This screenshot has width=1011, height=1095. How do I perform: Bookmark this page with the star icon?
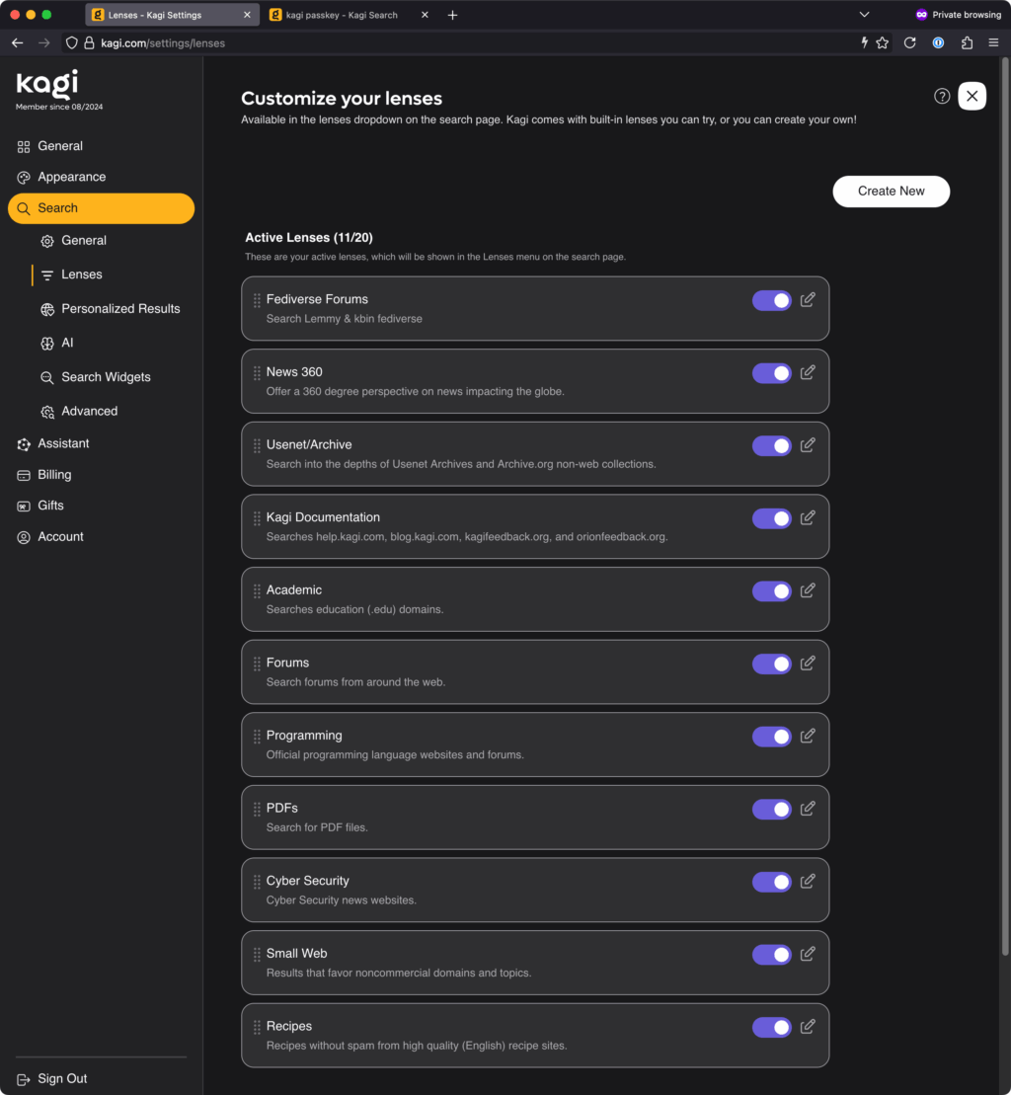click(x=883, y=43)
